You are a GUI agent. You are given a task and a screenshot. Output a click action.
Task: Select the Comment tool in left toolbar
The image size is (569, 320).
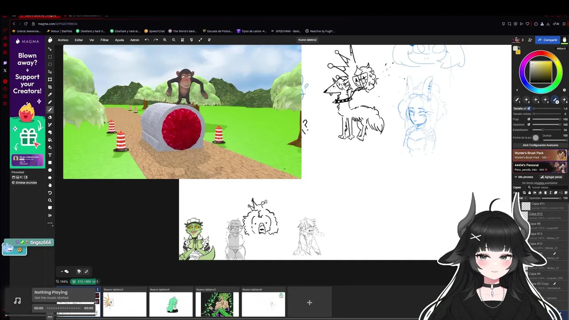(x=50, y=207)
